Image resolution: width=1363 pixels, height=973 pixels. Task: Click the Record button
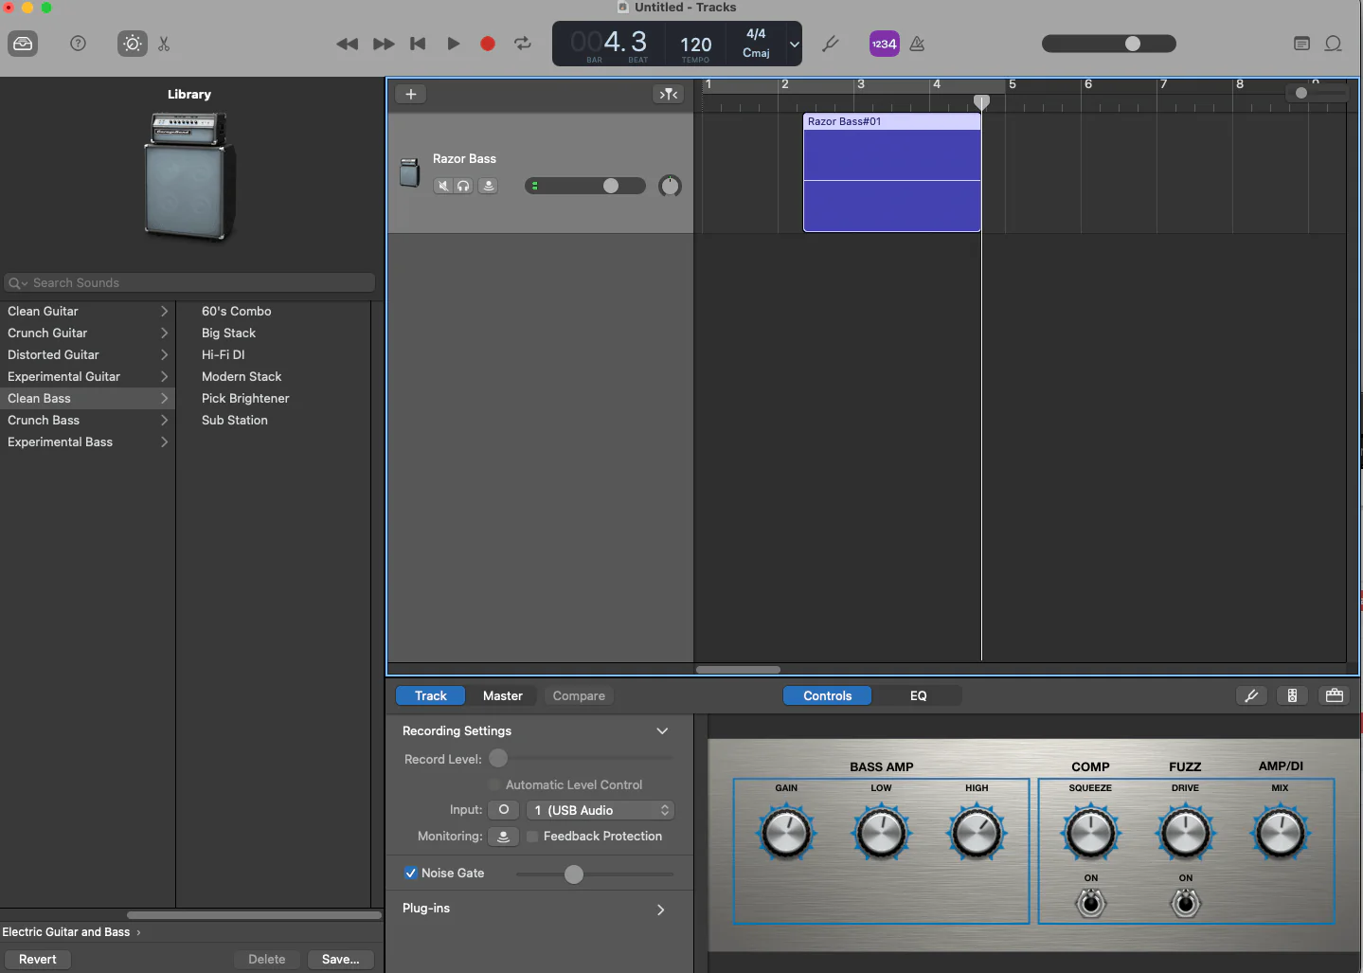pyautogui.click(x=488, y=44)
